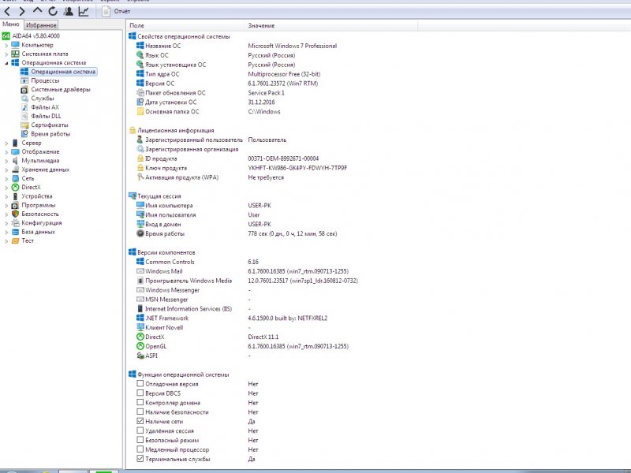Click the Отчёт report button

pos(116,11)
